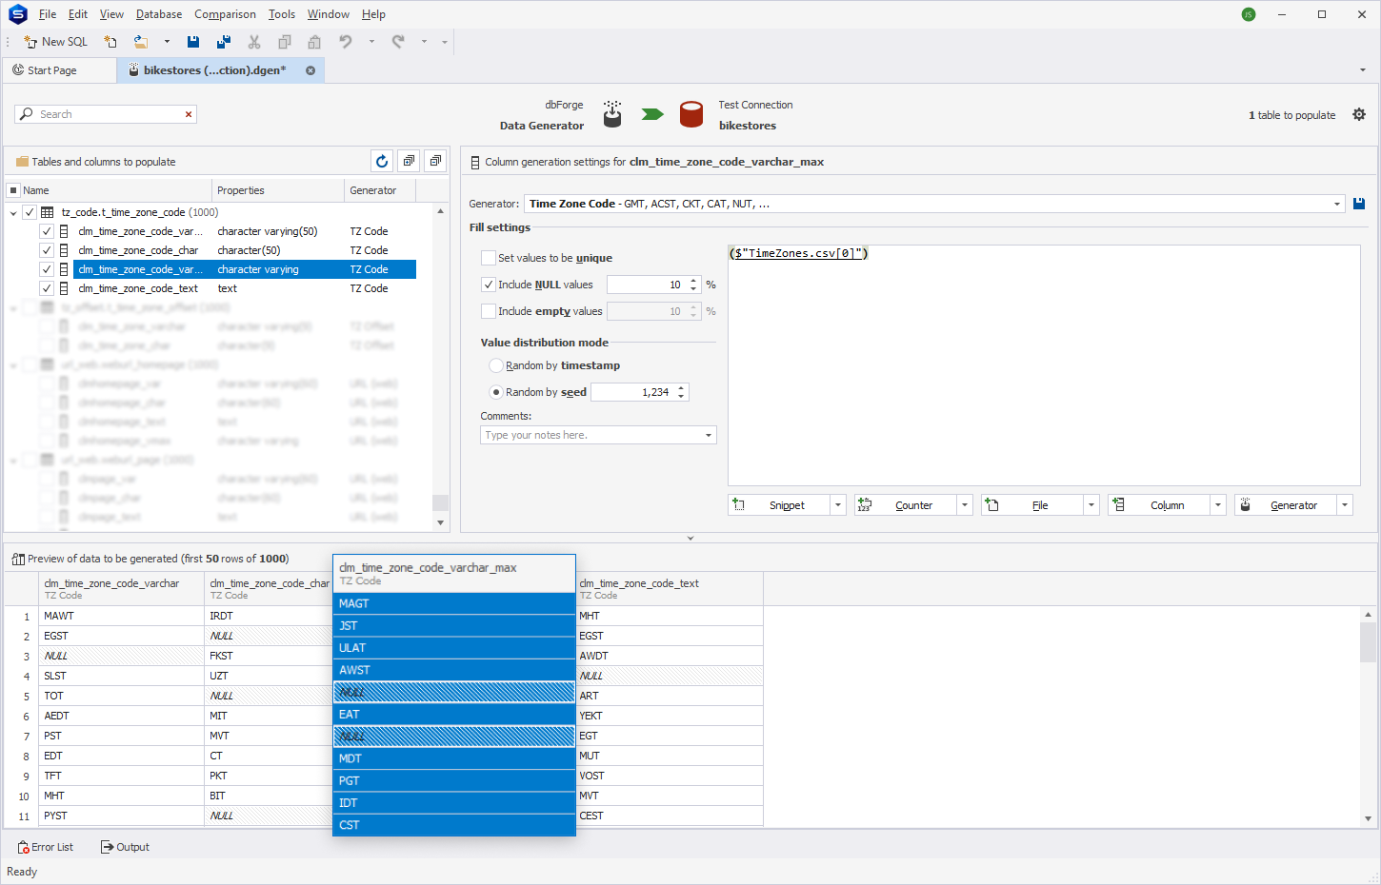Image resolution: width=1381 pixels, height=885 pixels.
Task: Open the File button dropdown arrow
Action: click(x=1091, y=505)
